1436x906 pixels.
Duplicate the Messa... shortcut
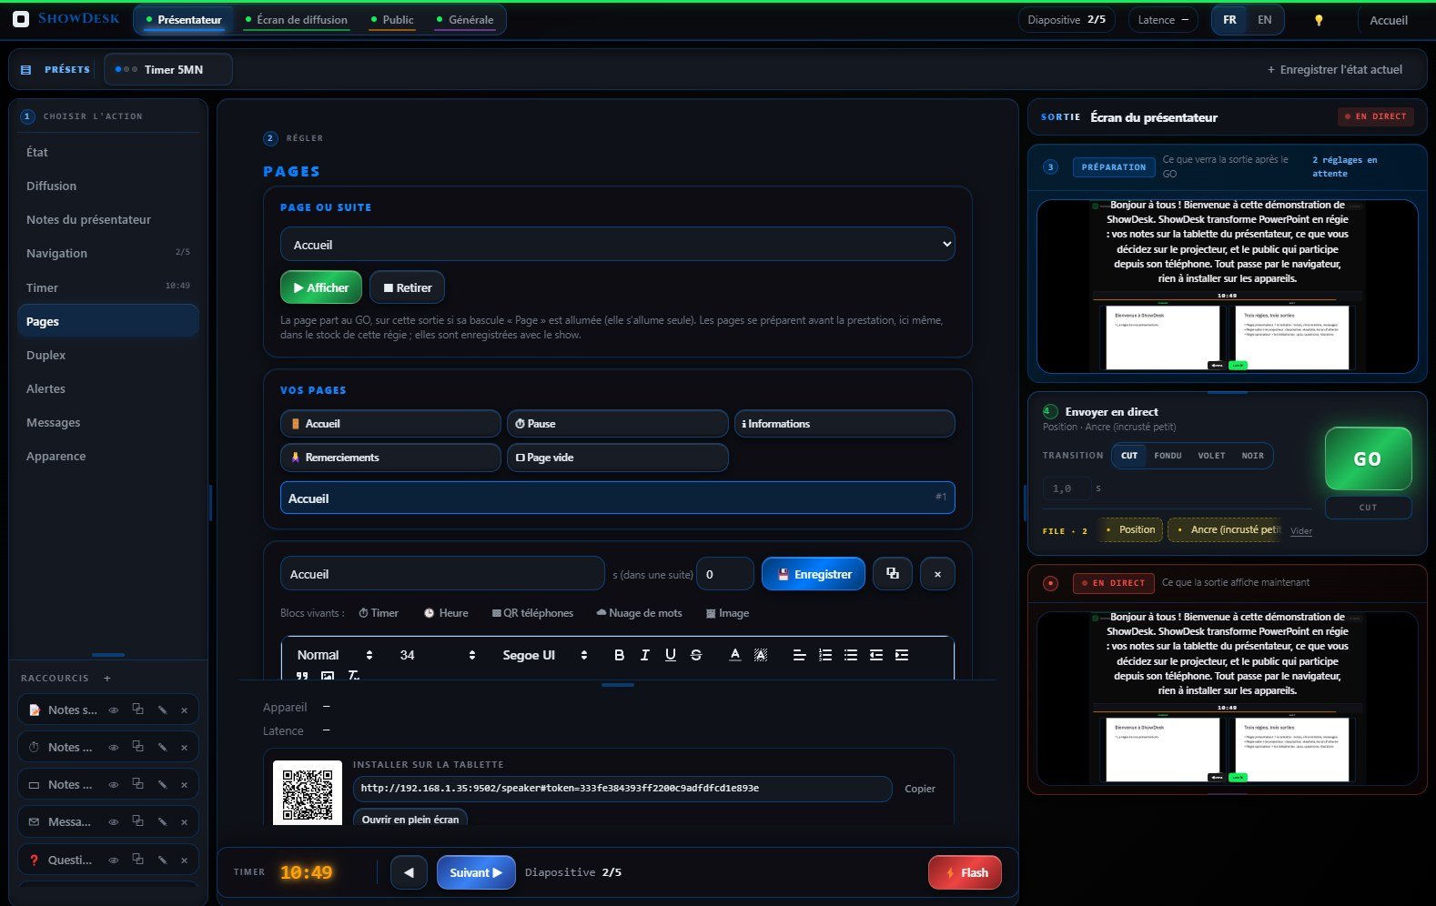tap(137, 821)
